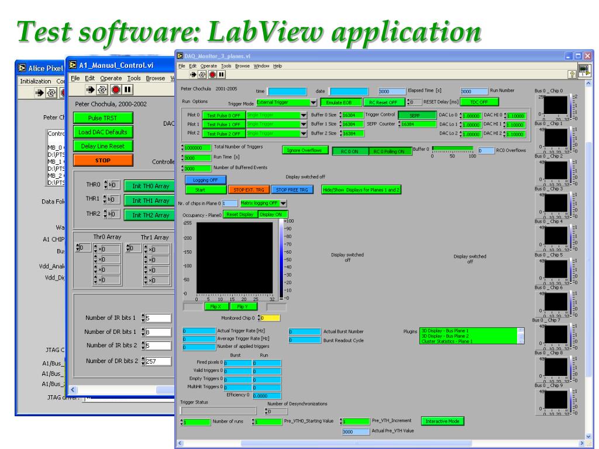The height and width of the screenshot is (449, 599).
Task: Click the LabVIEW title icon of A1_Manual_Control window
Action: [x=73, y=65]
